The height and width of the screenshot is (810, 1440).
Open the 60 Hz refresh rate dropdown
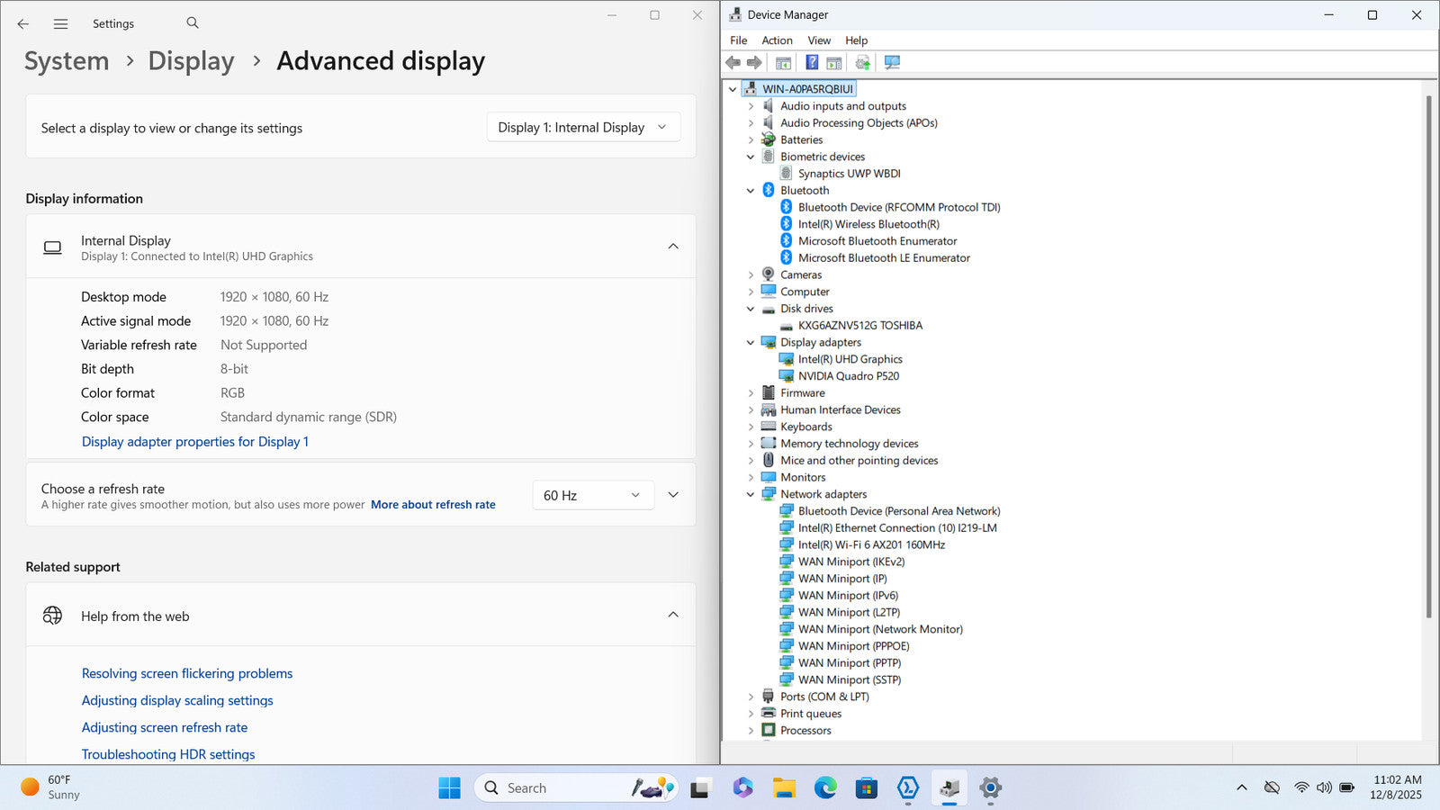(592, 495)
